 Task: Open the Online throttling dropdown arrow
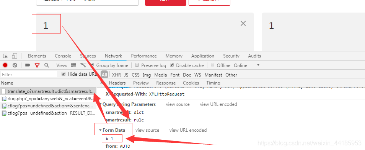[x=258, y=65]
